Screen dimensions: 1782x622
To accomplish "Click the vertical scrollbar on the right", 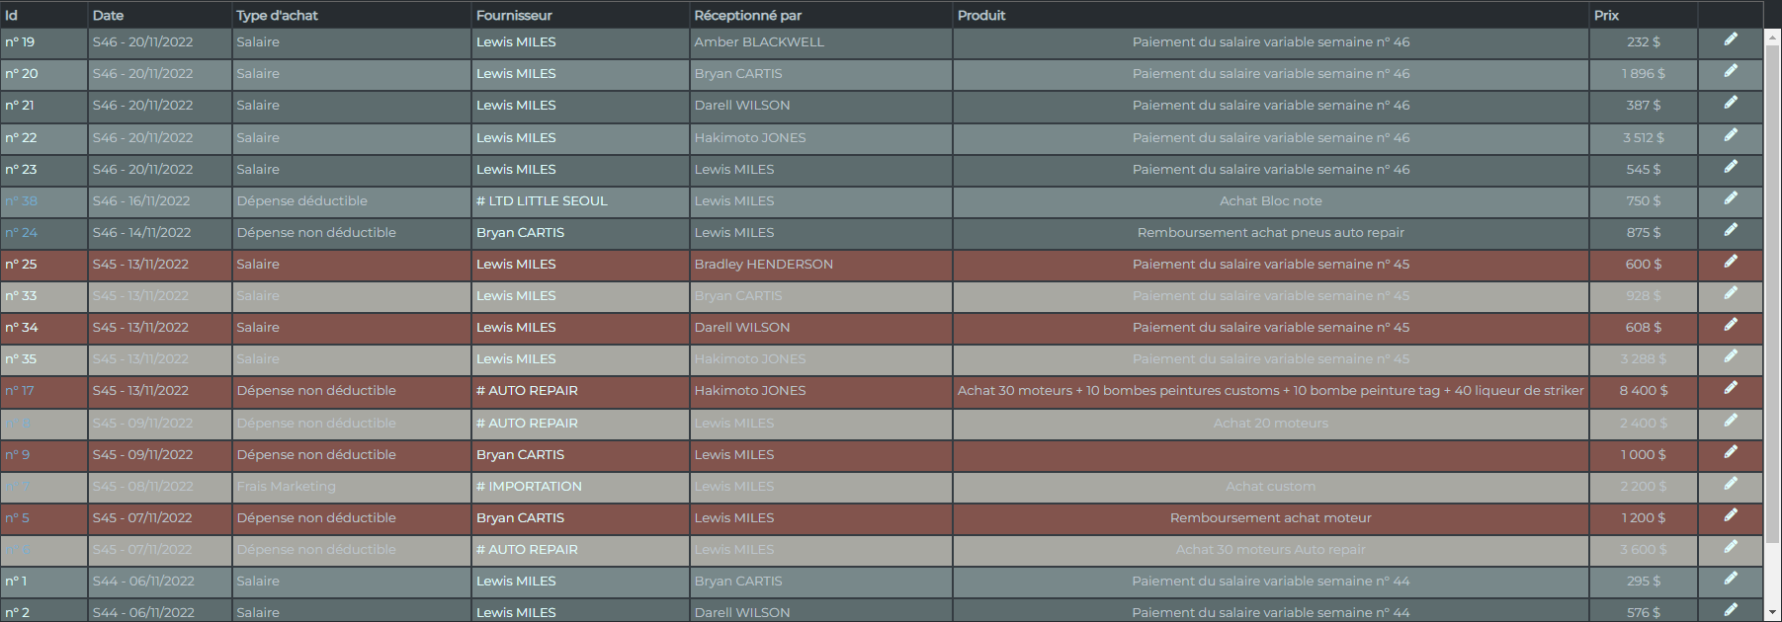I will [1773, 296].
